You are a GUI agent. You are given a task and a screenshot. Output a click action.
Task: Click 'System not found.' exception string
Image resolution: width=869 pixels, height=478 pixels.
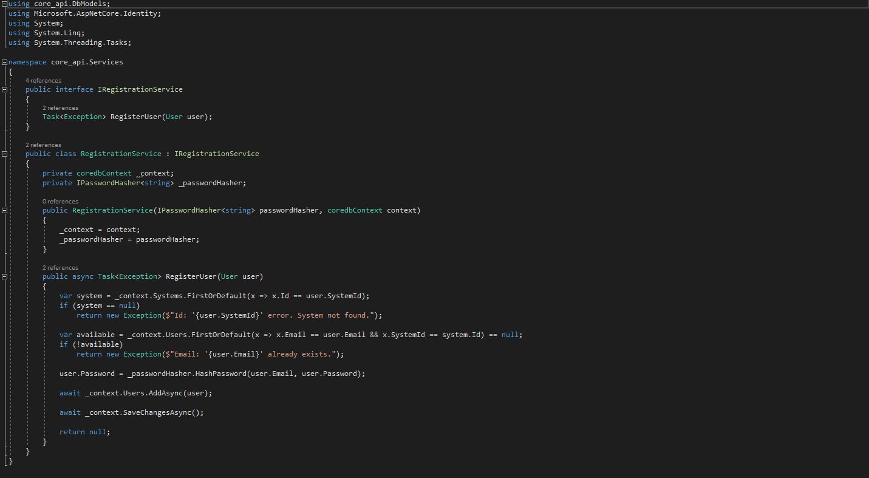tap(334, 315)
